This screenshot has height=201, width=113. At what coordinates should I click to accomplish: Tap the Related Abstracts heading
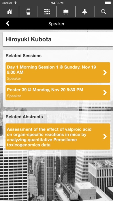point(24,117)
